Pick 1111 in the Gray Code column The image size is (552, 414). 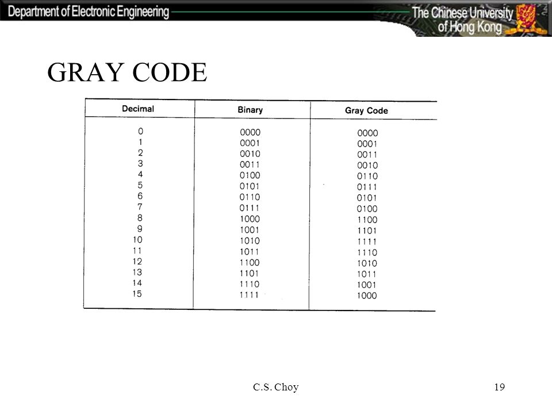[x=367, y=242]
